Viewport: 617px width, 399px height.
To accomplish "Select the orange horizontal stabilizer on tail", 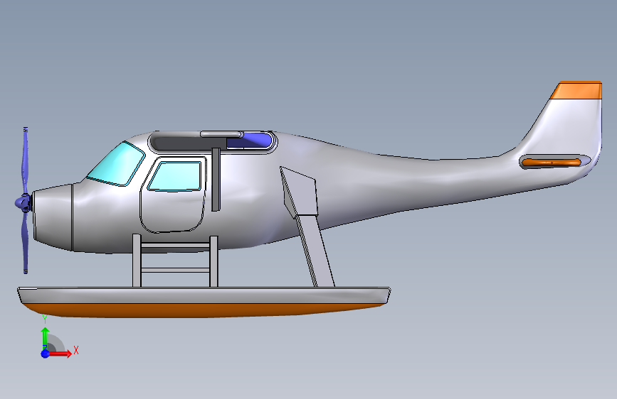I will point(552,162).
